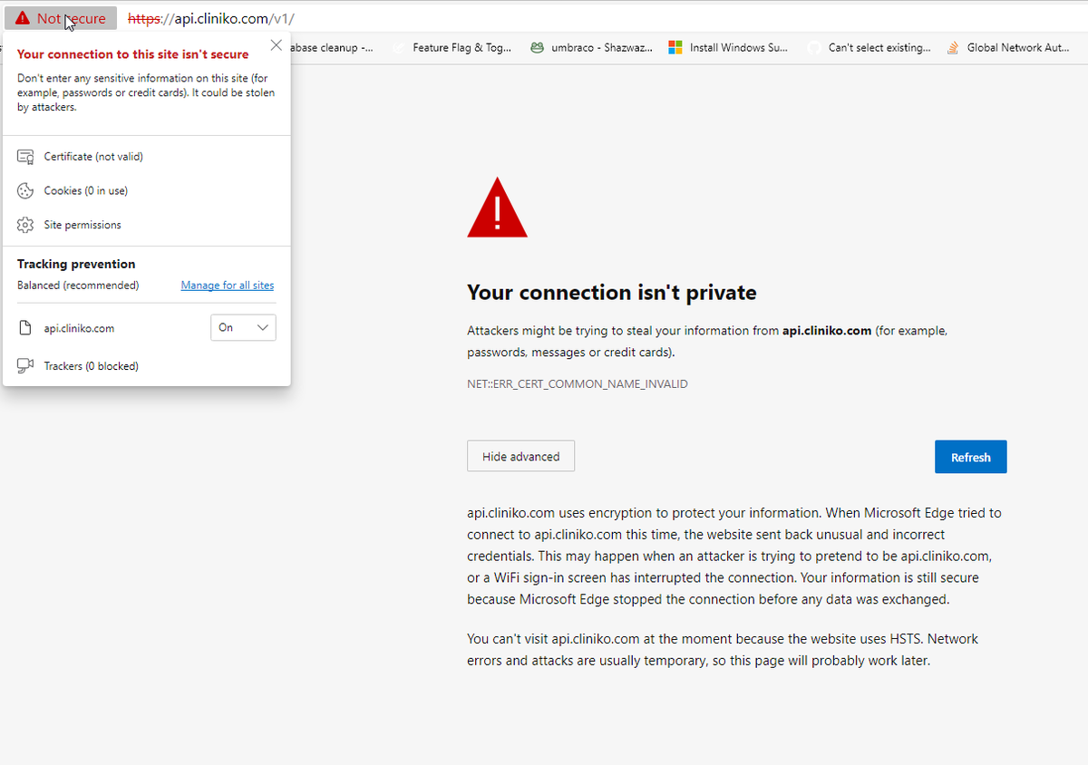
Task: Click the blue Refresh button
Action: click(970, 457)
